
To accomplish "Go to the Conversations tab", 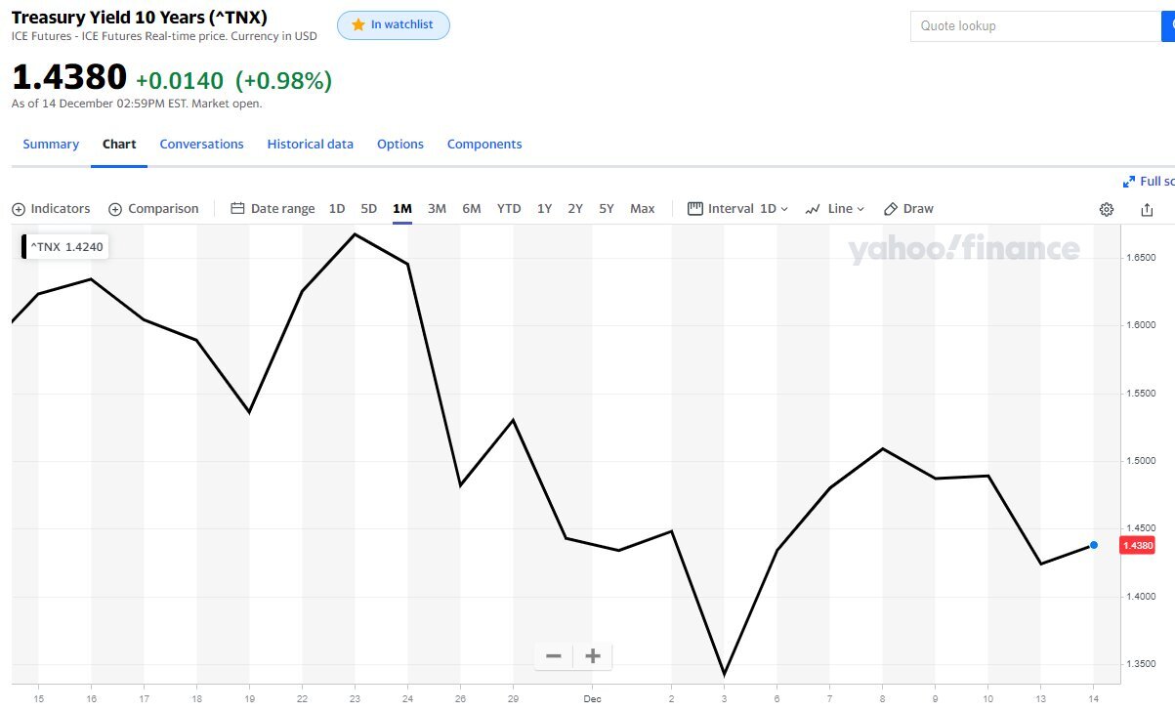I will pos(201,145).
